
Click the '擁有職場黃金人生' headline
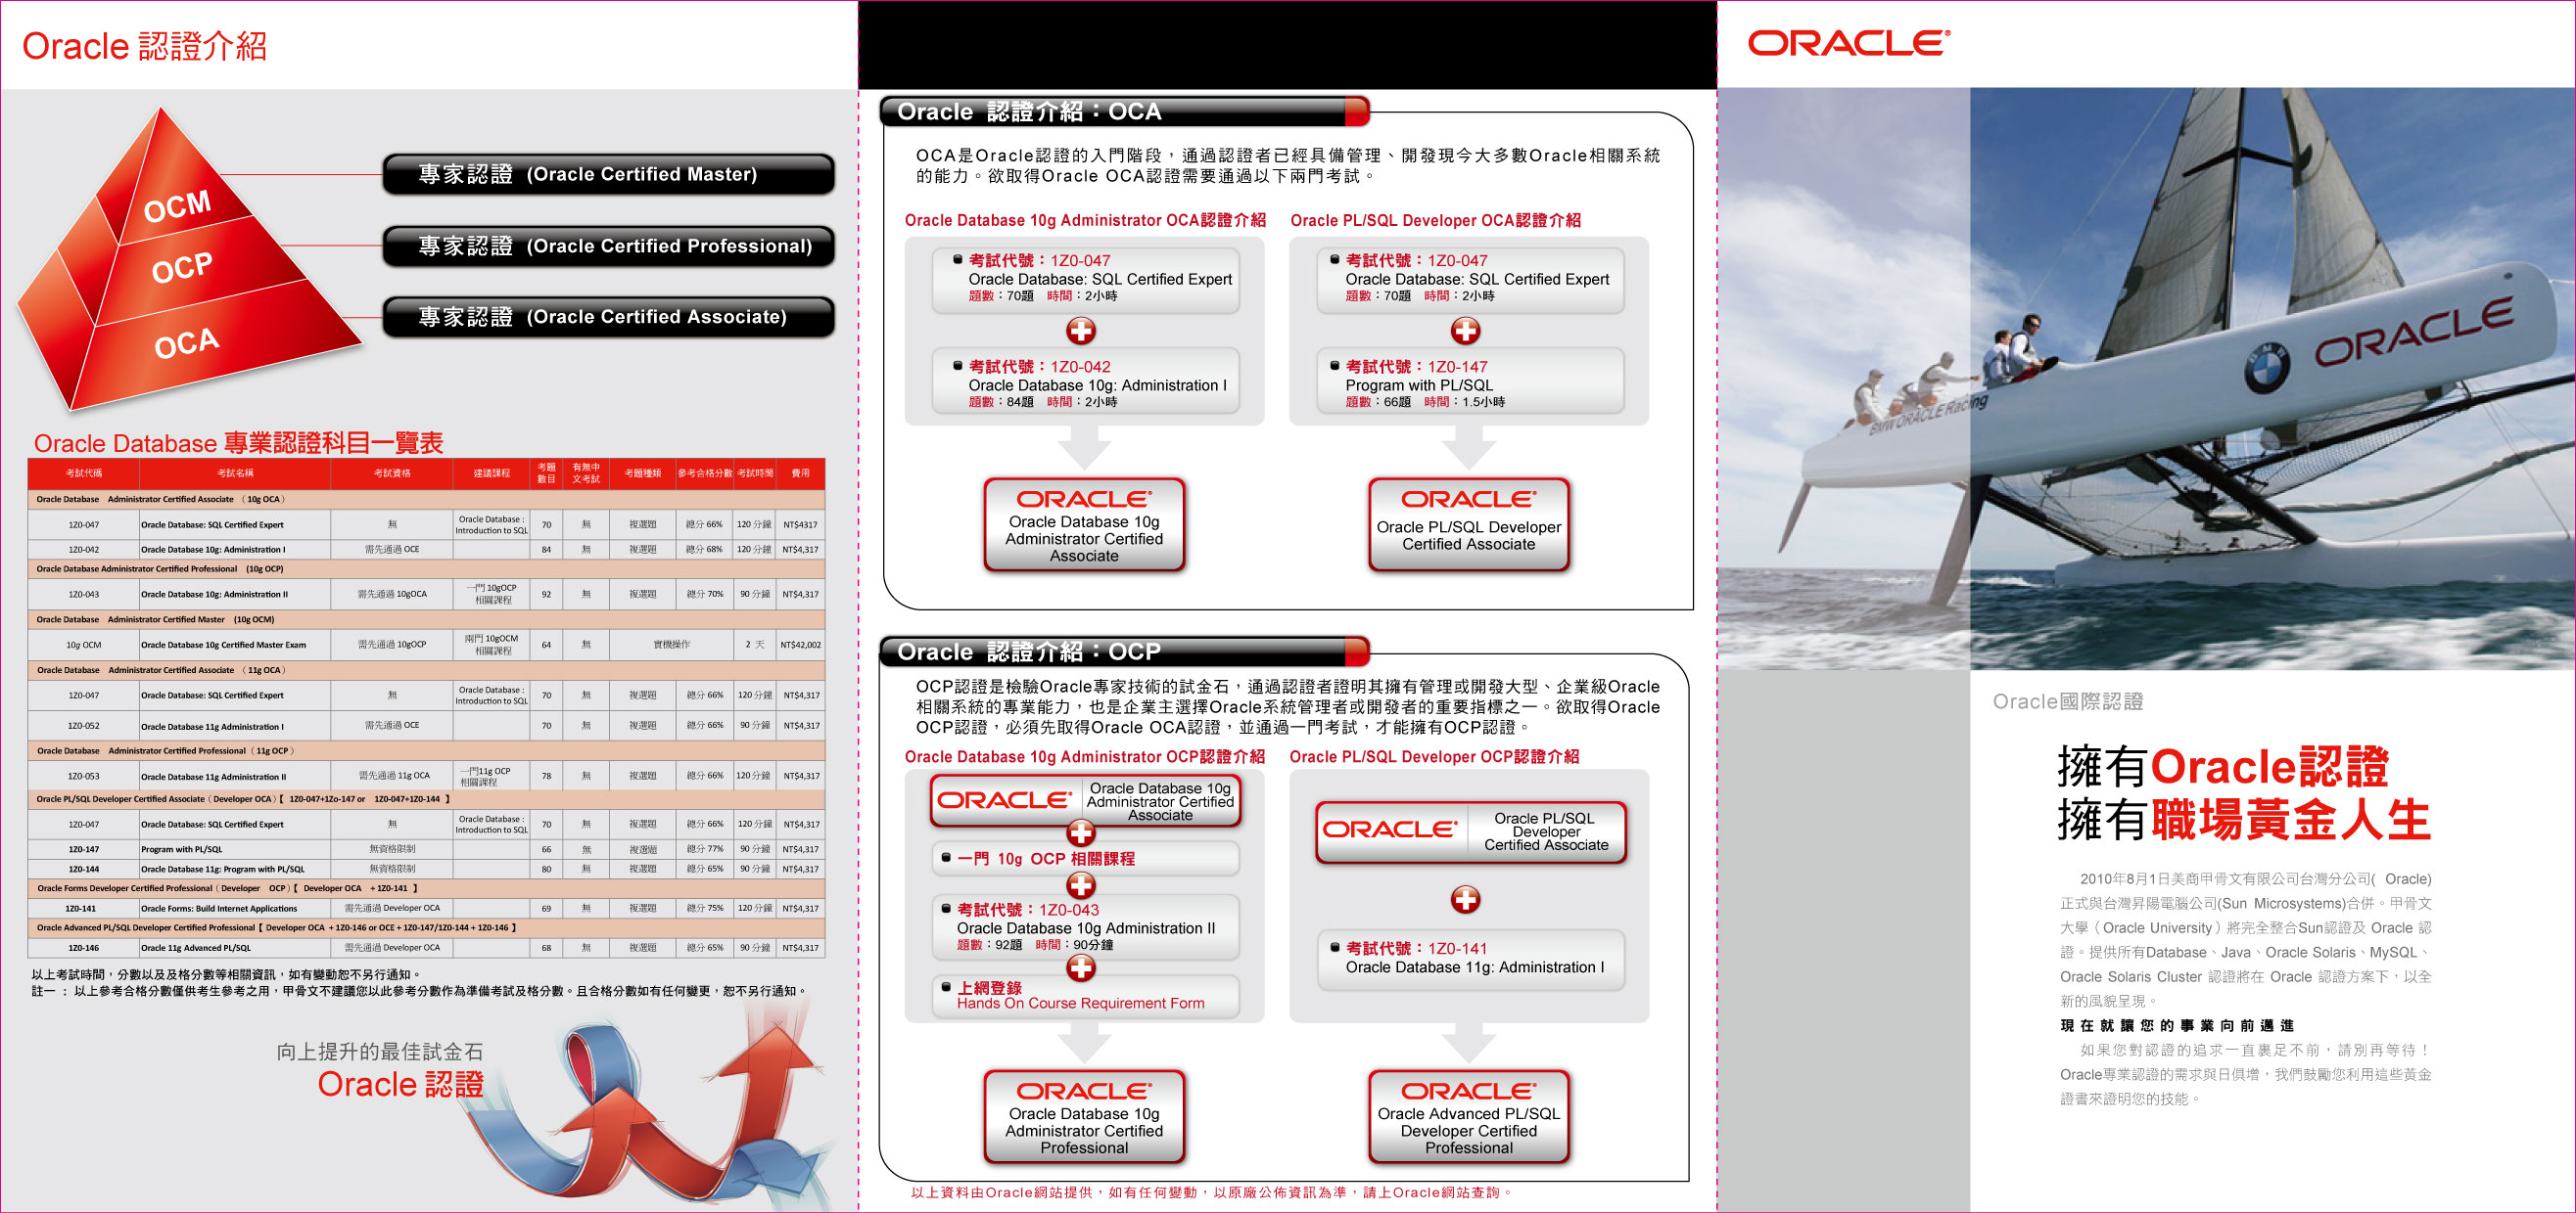[2244, 821]
